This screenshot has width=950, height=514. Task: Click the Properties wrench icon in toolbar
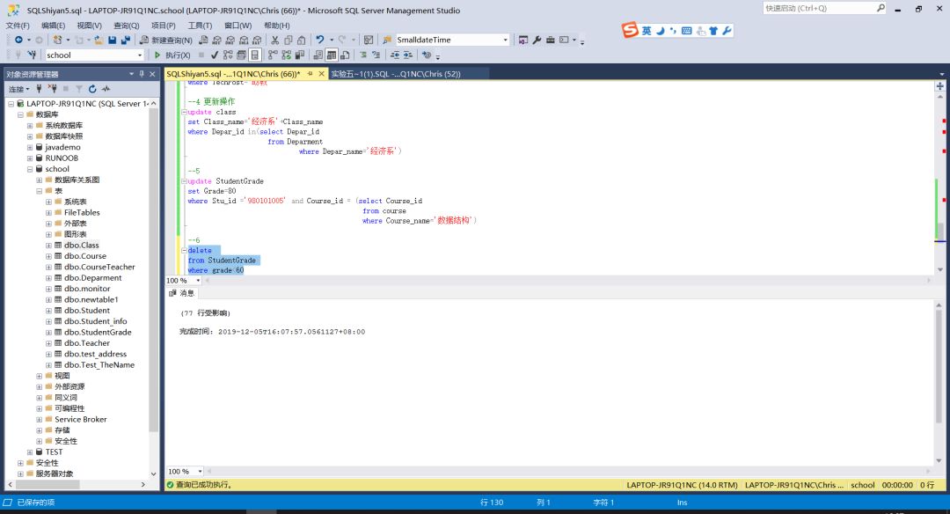coord(537,40)
